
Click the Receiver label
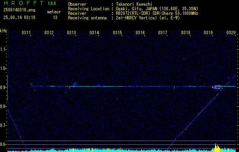coord(77,13)
